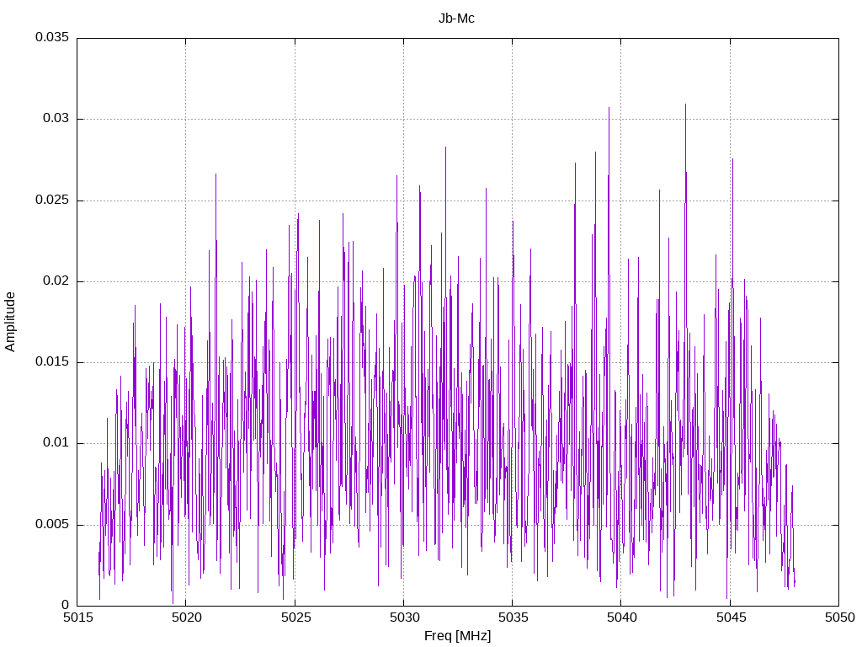Screen dimensions: 862x647
Task: Click the 5020 x-axis tick label
Action: tap(186, 618)
